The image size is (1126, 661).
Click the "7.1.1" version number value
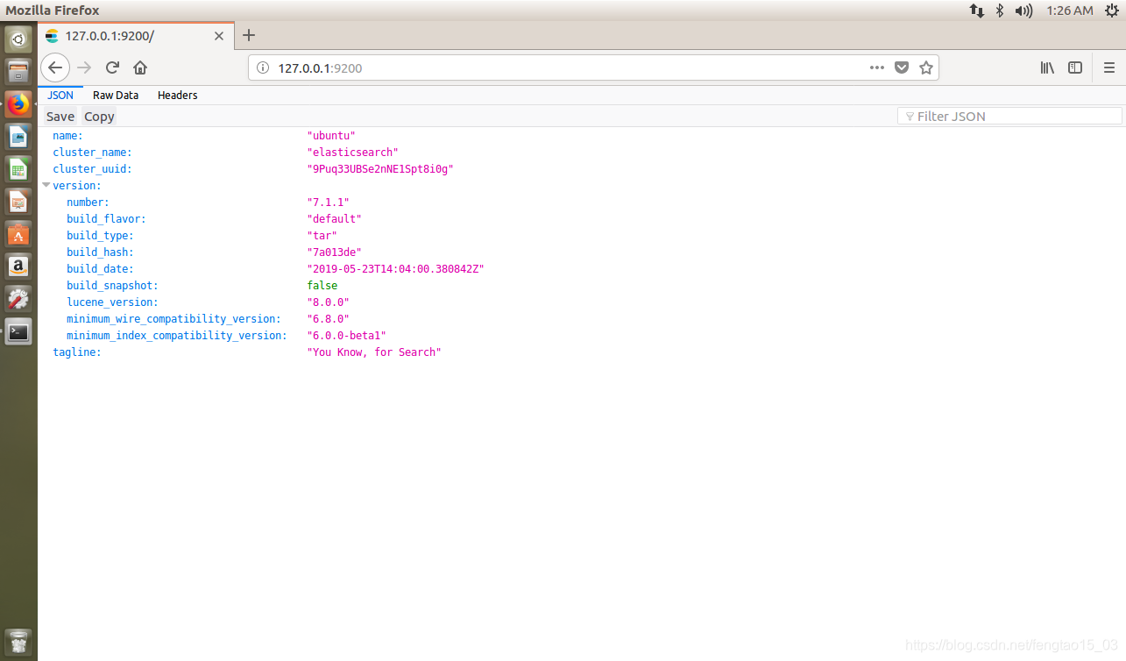pyautogui.click(x=328, y=203)
